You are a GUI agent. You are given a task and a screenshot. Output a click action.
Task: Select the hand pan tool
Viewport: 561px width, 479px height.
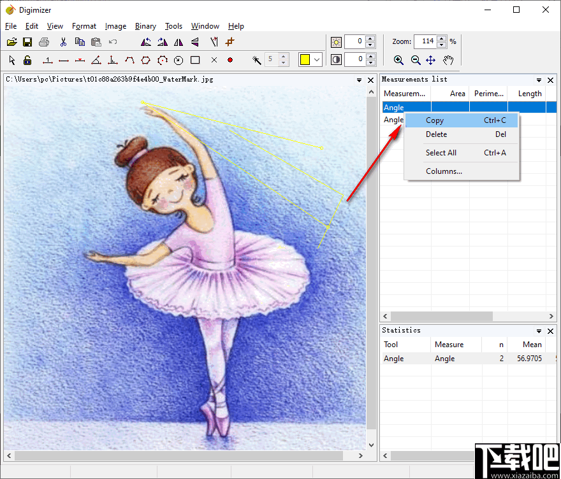(x=448, y=60)
